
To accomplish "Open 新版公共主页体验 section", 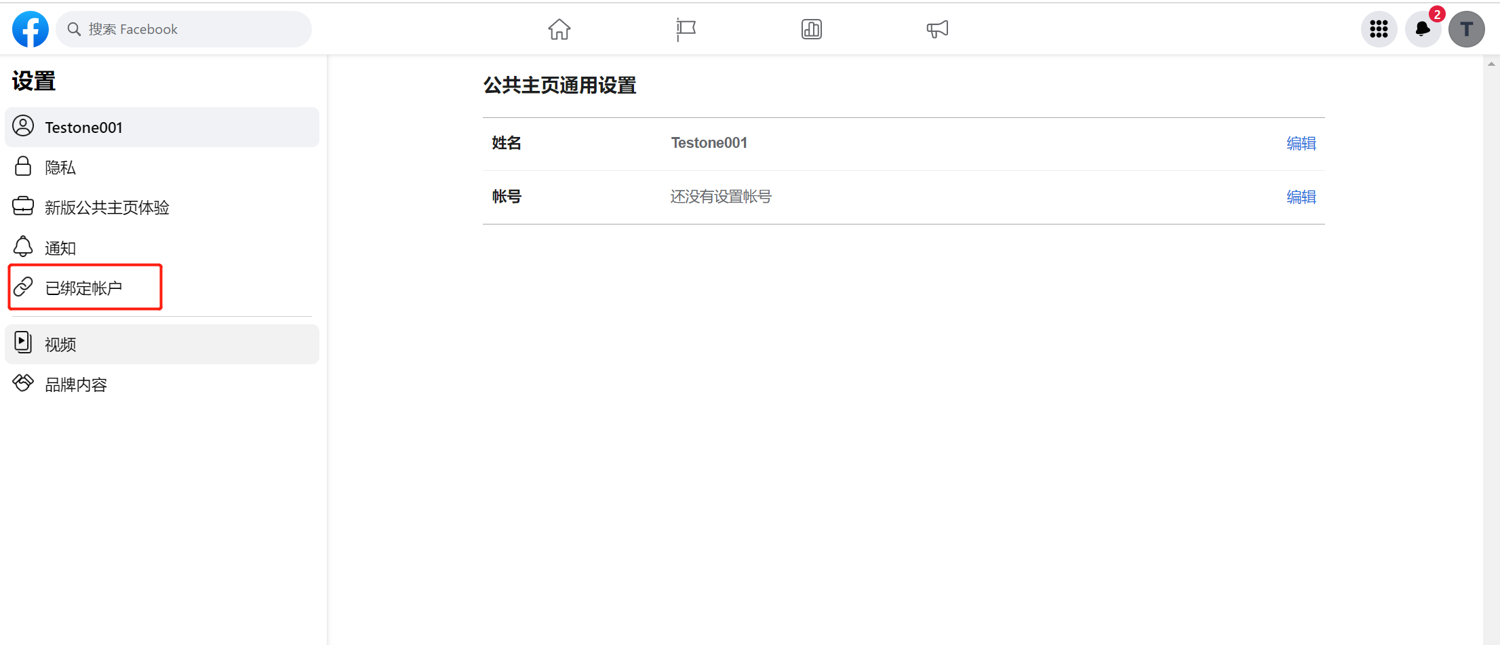I will click(x=162, y=207).
